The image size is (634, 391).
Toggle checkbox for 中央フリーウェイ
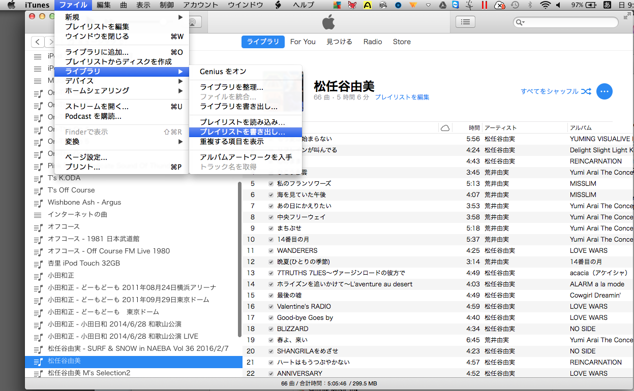click(271, 217)
